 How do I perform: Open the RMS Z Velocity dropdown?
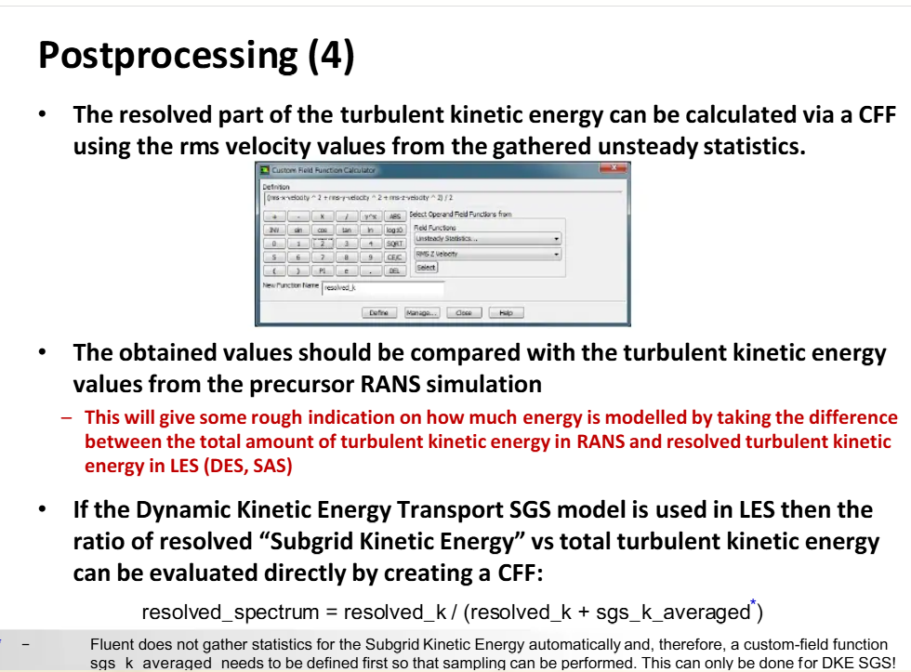(487, 254)
